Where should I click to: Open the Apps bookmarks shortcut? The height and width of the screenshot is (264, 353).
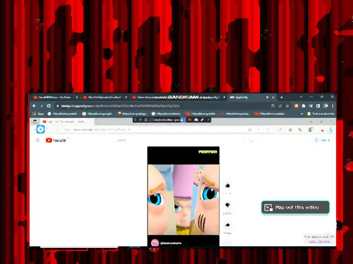[38, 114]
